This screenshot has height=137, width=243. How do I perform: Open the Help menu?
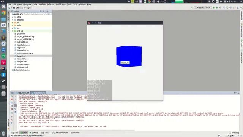89,5
